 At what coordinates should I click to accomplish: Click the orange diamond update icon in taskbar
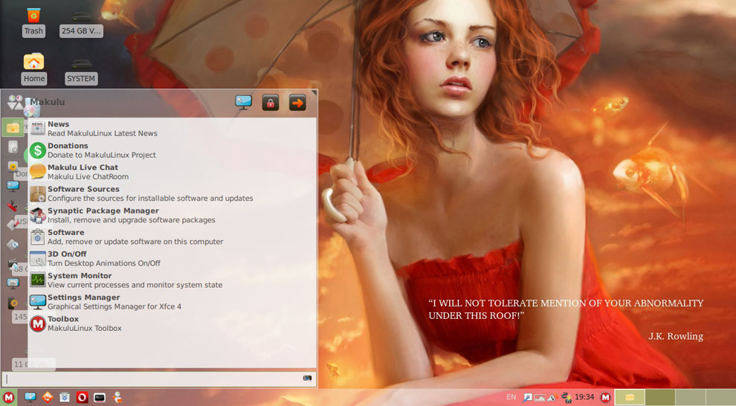tap(48, 398)
